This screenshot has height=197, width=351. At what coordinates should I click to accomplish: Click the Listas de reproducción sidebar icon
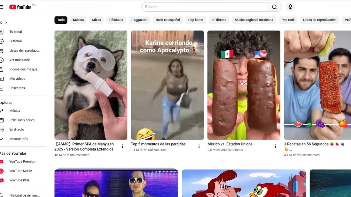[1, 51]
